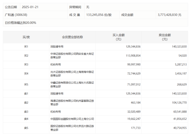Image resolution: width=191 pixels, height=137 pixels.
Task: Click the value 60,541,888
Action: click(180, 112)
